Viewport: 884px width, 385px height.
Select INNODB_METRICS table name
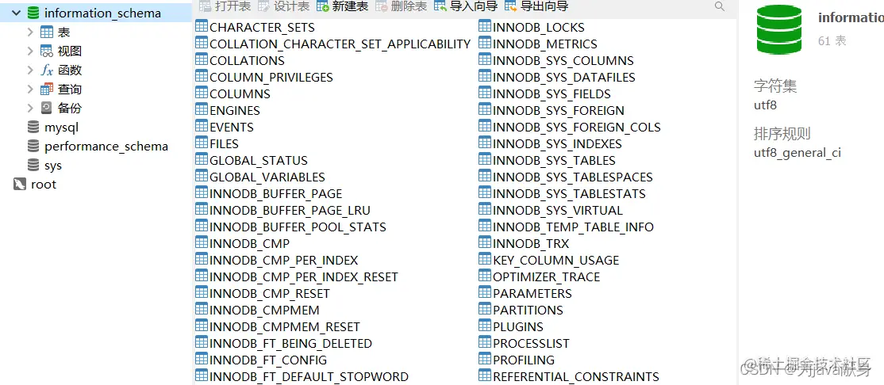click(x=545, y=44)
